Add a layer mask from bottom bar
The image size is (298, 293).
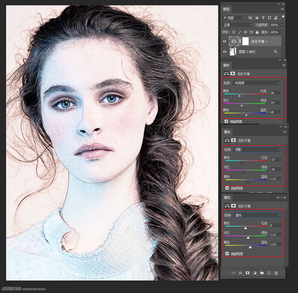coord(247,273)
